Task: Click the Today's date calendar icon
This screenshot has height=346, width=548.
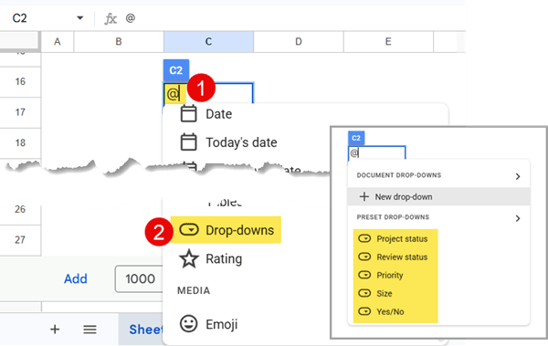Action: pos(188,142)
